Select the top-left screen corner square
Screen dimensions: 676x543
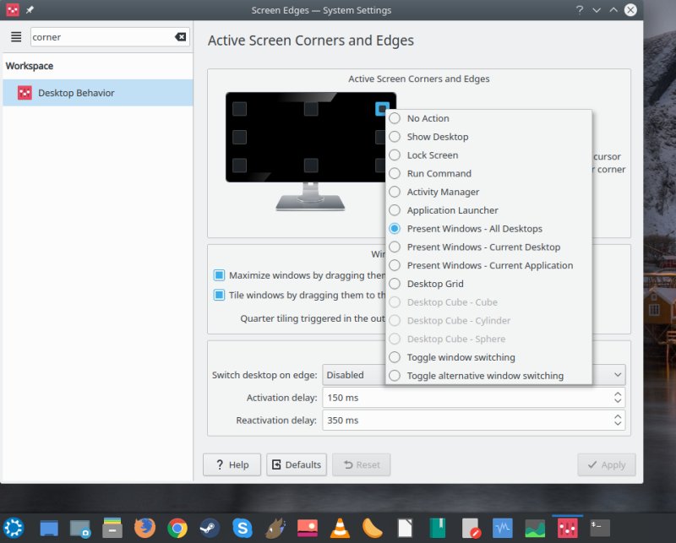point(239,109)
